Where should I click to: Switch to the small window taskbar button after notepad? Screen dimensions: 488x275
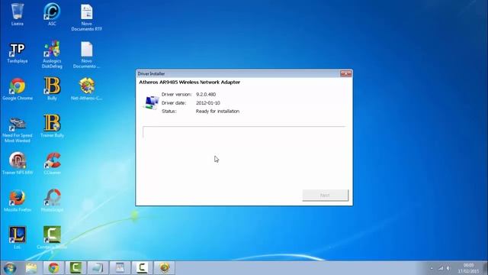pyautogui.click(x=120, y=268)
